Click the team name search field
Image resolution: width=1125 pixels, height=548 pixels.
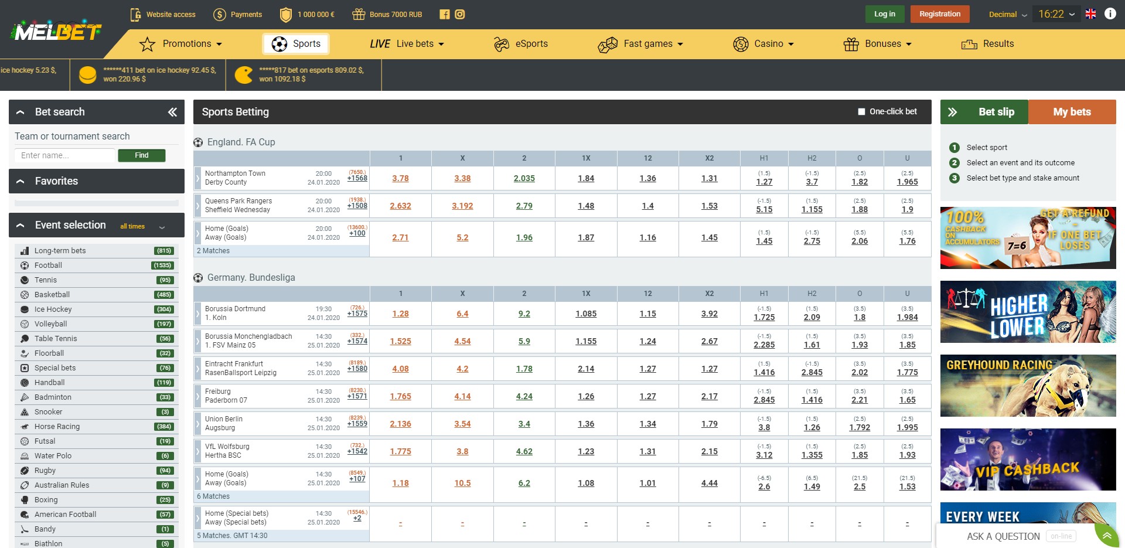pos(64,155)
